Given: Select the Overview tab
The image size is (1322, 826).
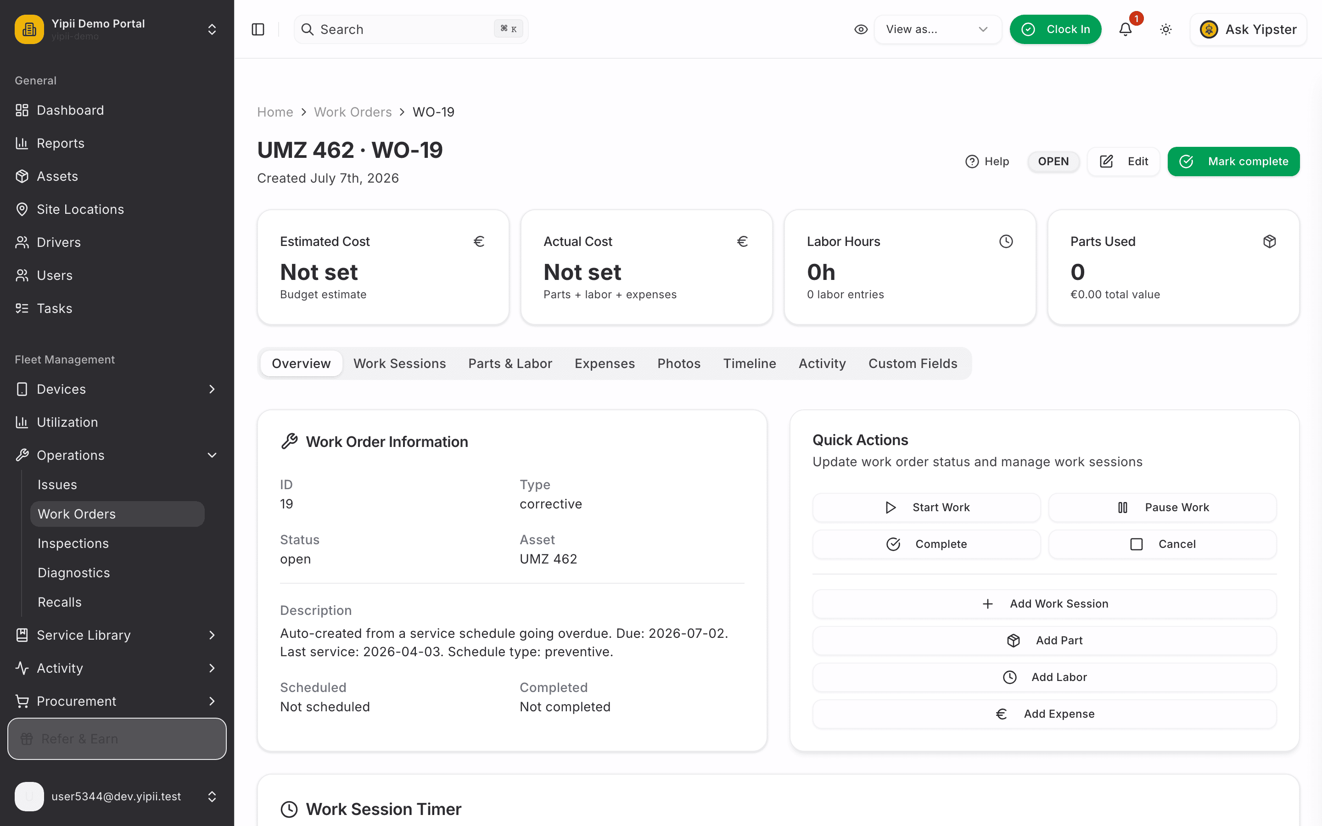Looking at the screenshot, I should click(x=301, y=363).
